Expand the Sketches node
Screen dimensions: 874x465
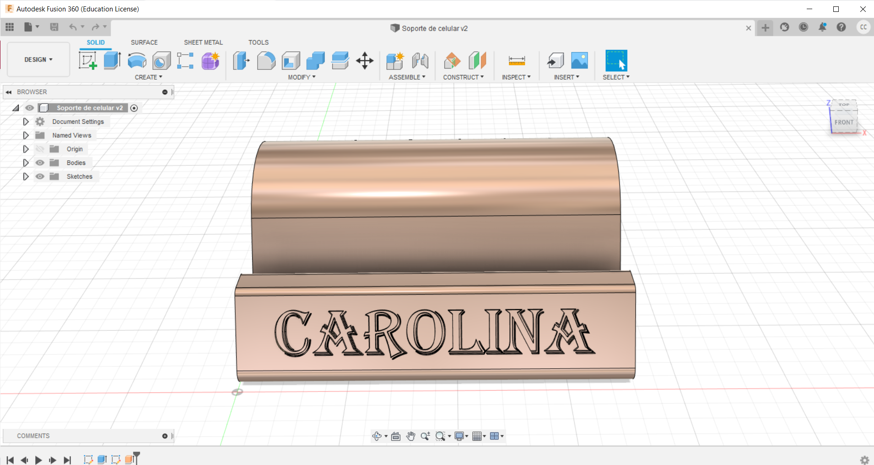click(x=26, y=176)
